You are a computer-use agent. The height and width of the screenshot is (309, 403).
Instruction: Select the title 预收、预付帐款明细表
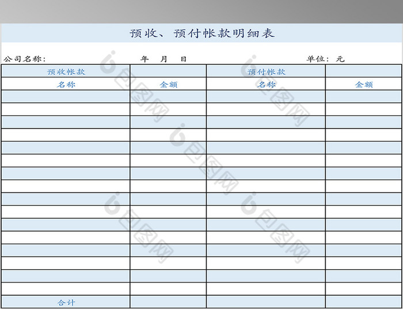point(202,33)
